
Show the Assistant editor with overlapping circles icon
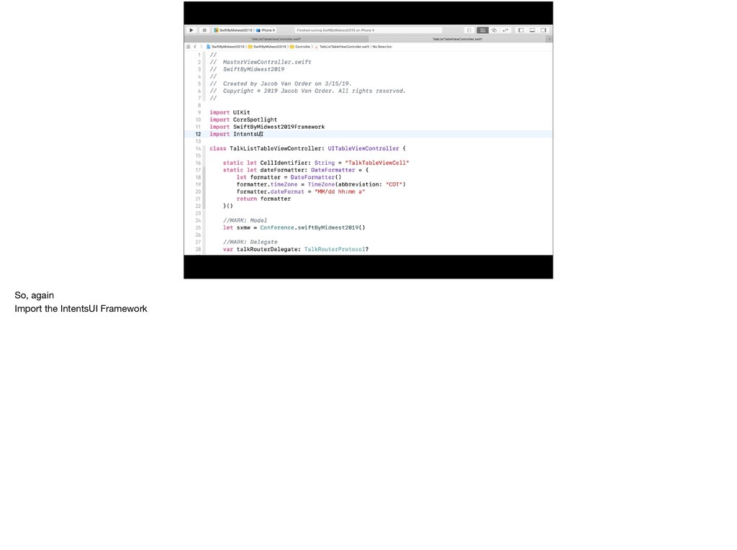tap(494, 30)
